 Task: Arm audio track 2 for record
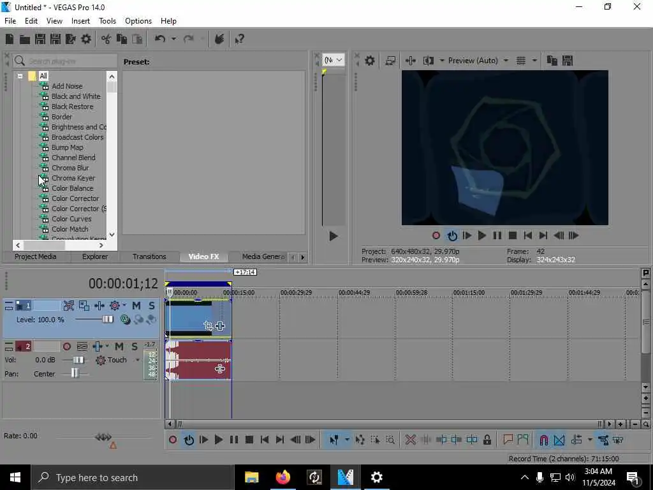66,346
